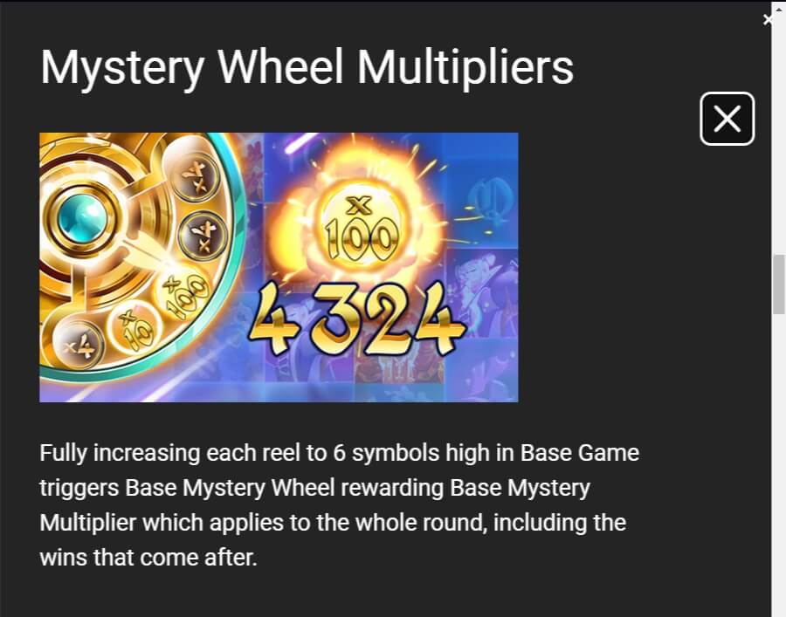
Task: Click the x4 coin on the wheel
Action: pos(79,346)
